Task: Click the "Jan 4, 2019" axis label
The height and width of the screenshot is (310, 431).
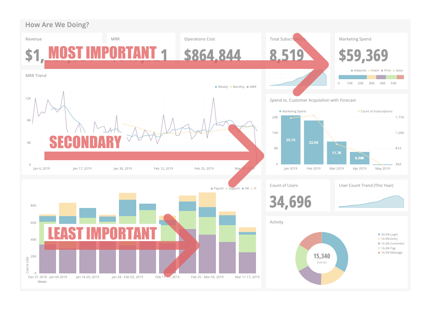Action: [x=41, y=168]
